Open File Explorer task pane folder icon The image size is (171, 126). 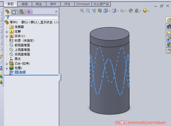click(x=169, y=32)
